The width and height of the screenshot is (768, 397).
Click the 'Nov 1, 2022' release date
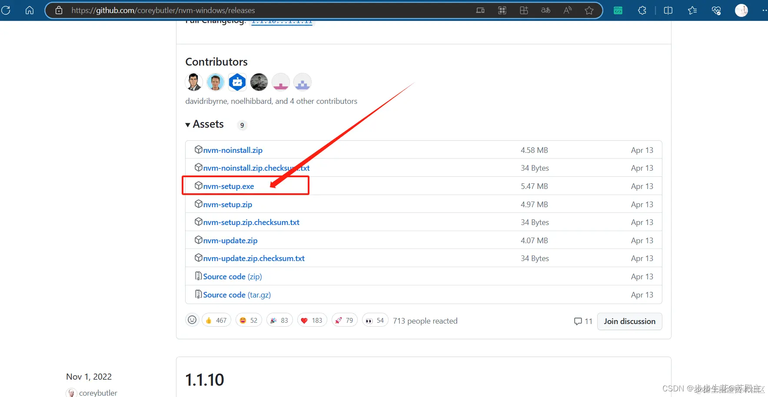coord(89,377)
